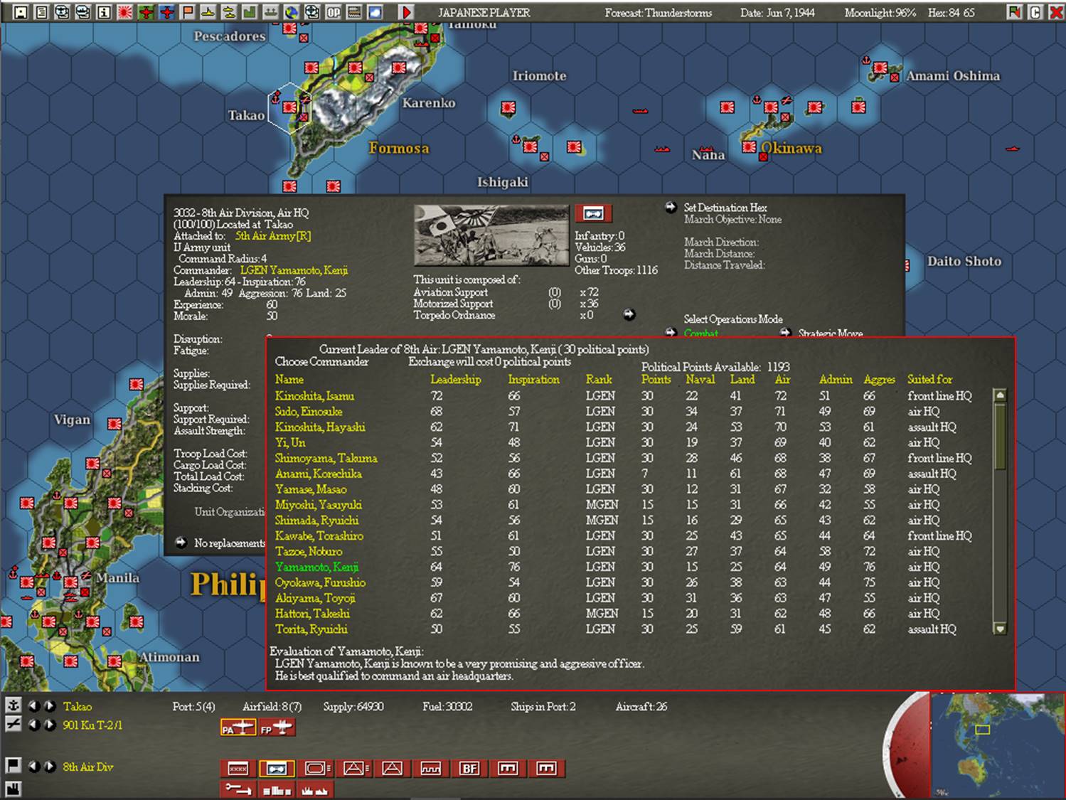Click the wrench unit icon in bottom bar
The width and height of the screenshot is (1066, 800).
[238, 788]
